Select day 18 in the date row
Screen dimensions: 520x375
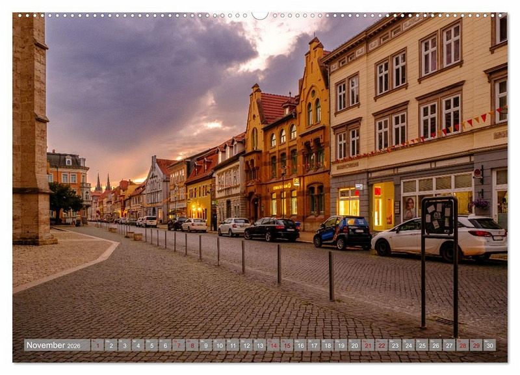point(328,345)
